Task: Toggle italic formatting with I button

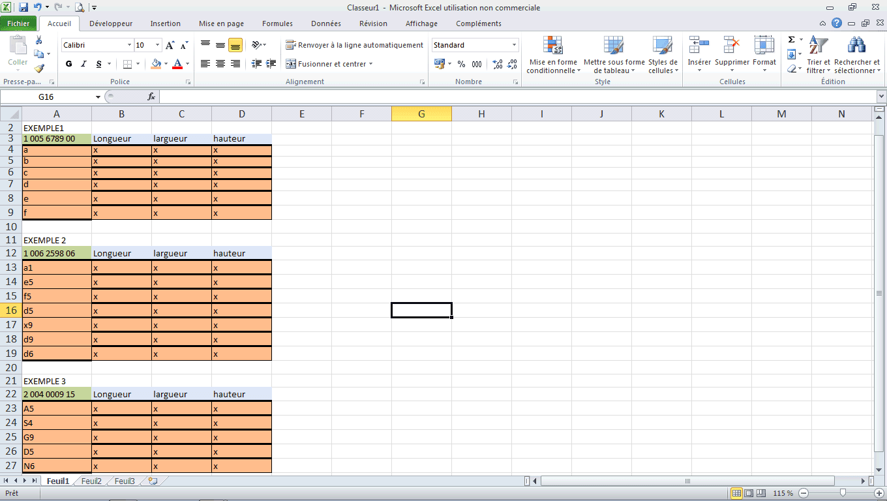Action: (x=83, y=64)
